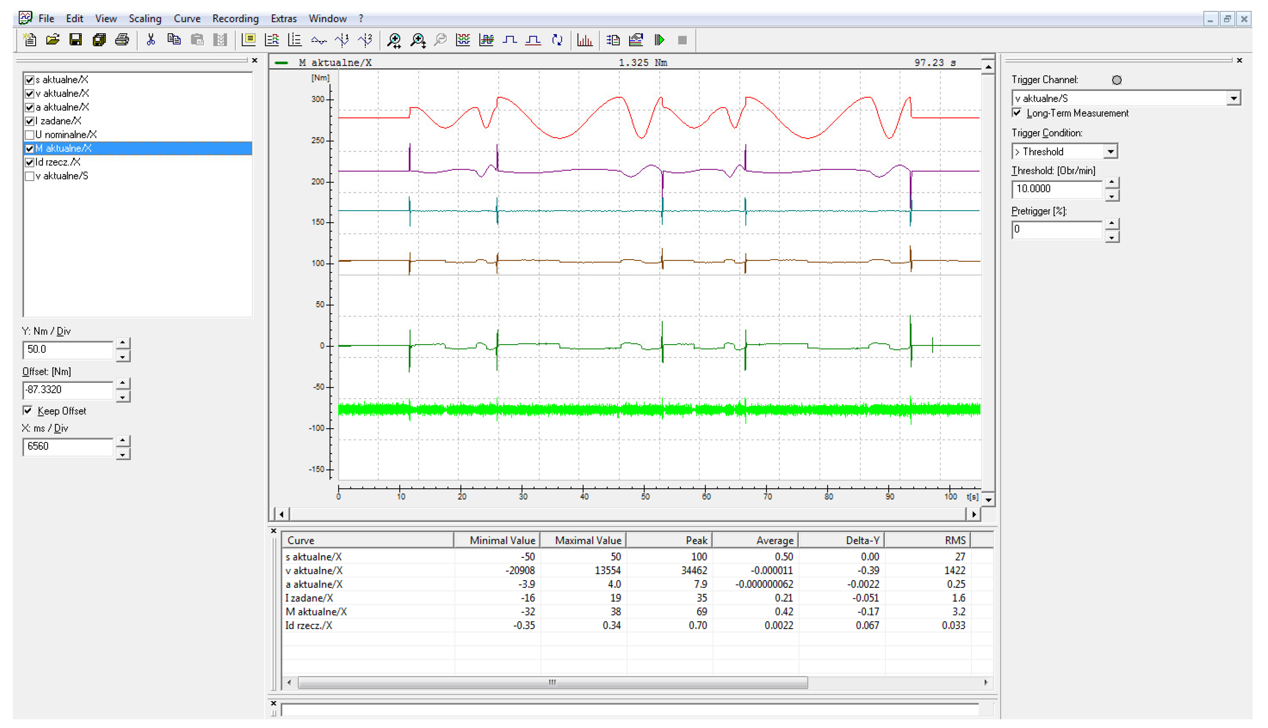This screenshot has height=728, width=1268.
Task: Start the measurement with the green play icon
Action: point(660,40)
